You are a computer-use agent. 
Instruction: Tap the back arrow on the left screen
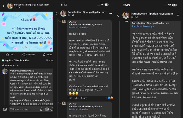tap(3, 6)
